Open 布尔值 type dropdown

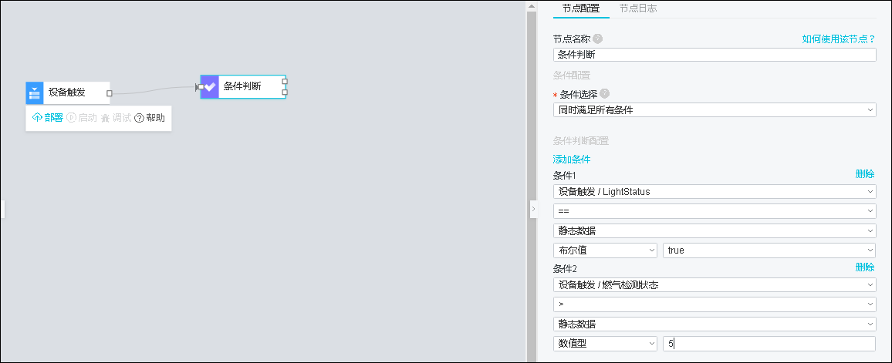point(606,250)
